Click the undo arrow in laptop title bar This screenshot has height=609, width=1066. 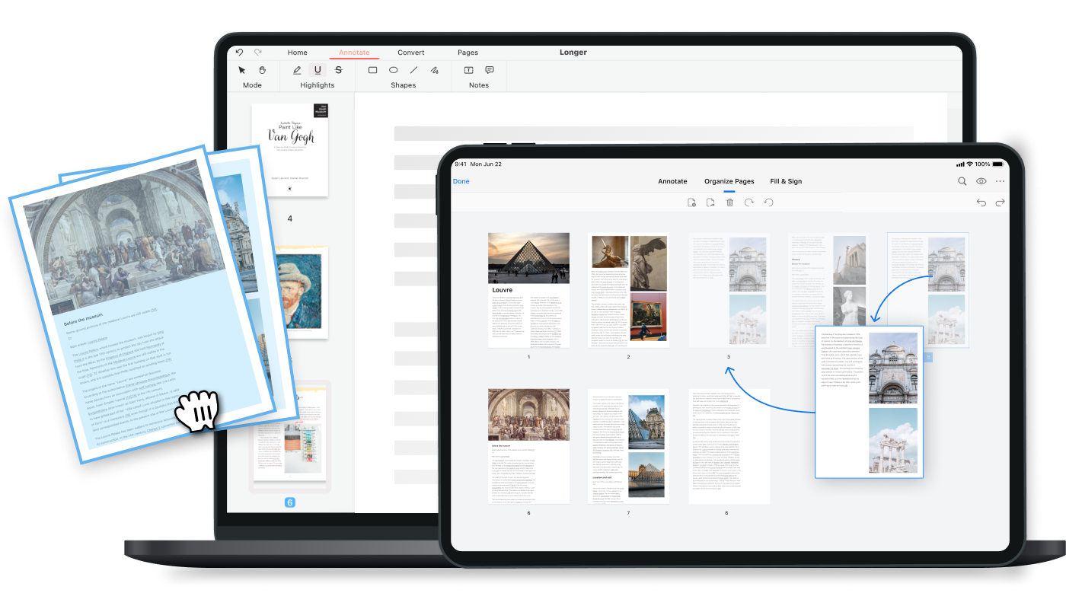tap(239, 53)
